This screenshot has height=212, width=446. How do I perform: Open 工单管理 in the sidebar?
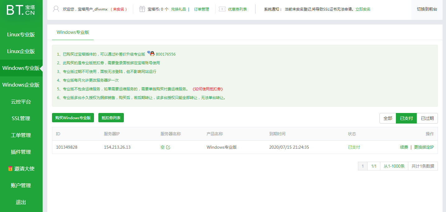[x=21, y=135]
